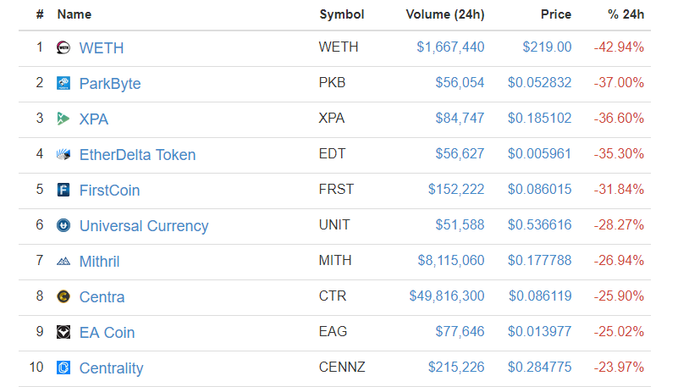The image size is (689, 387).
Task: Sort by Name column header
Action: pos(74,14)
